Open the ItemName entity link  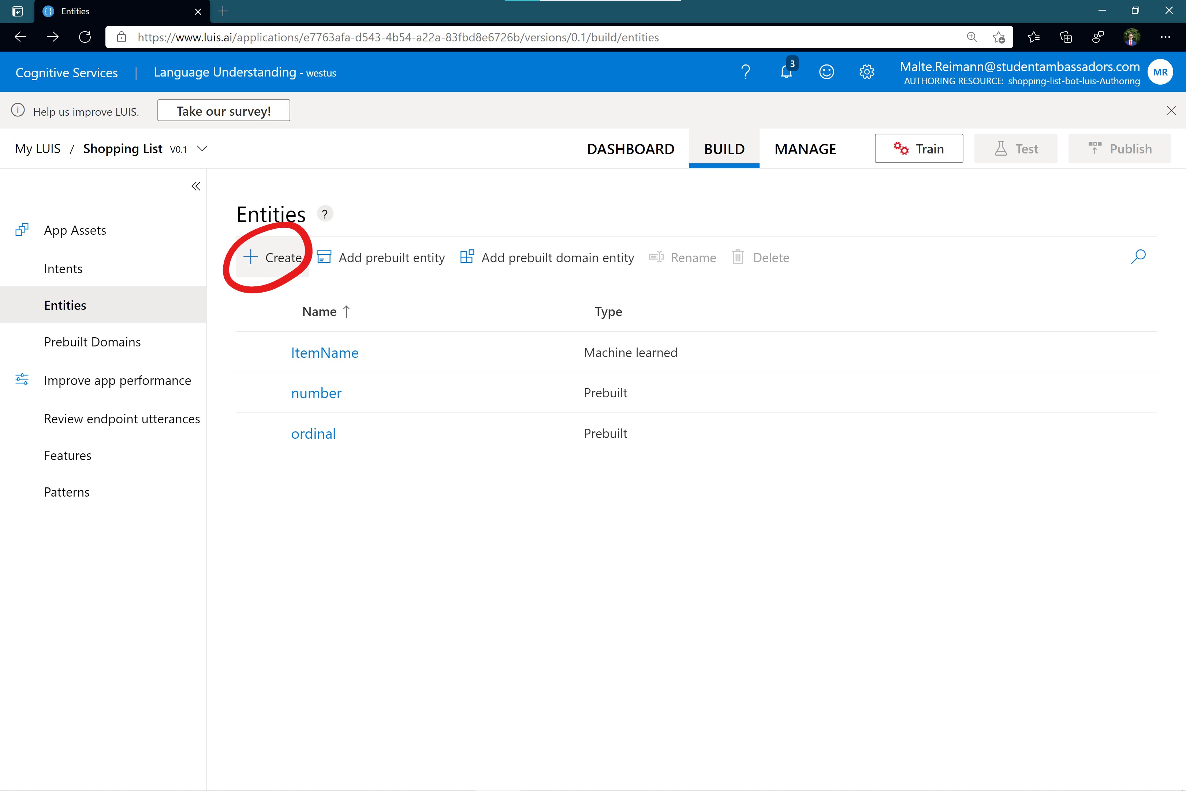point(324,353)
